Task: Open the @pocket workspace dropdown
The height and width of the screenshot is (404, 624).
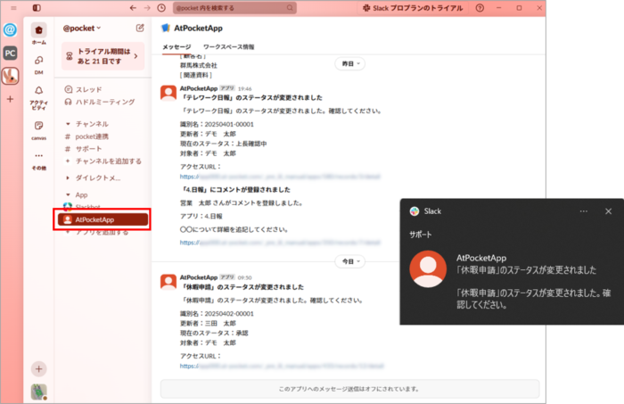Action: click(82, 29)
